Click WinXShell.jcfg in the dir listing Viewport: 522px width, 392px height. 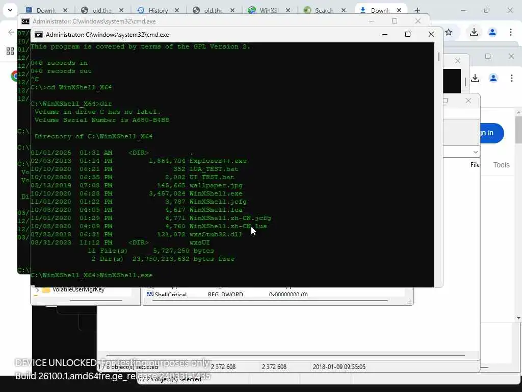pos(218,202)
